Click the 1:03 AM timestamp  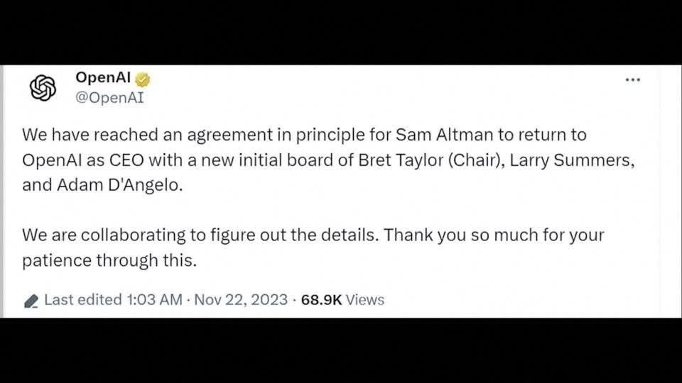click(154, 299)
